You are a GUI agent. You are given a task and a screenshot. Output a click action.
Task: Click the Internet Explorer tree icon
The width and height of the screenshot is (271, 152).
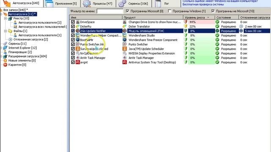[x=5, y=48]
